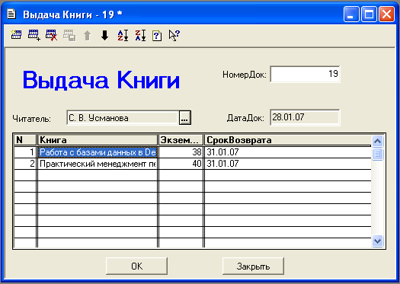
Task: Click the НомерДок input field
Action: 305,74
